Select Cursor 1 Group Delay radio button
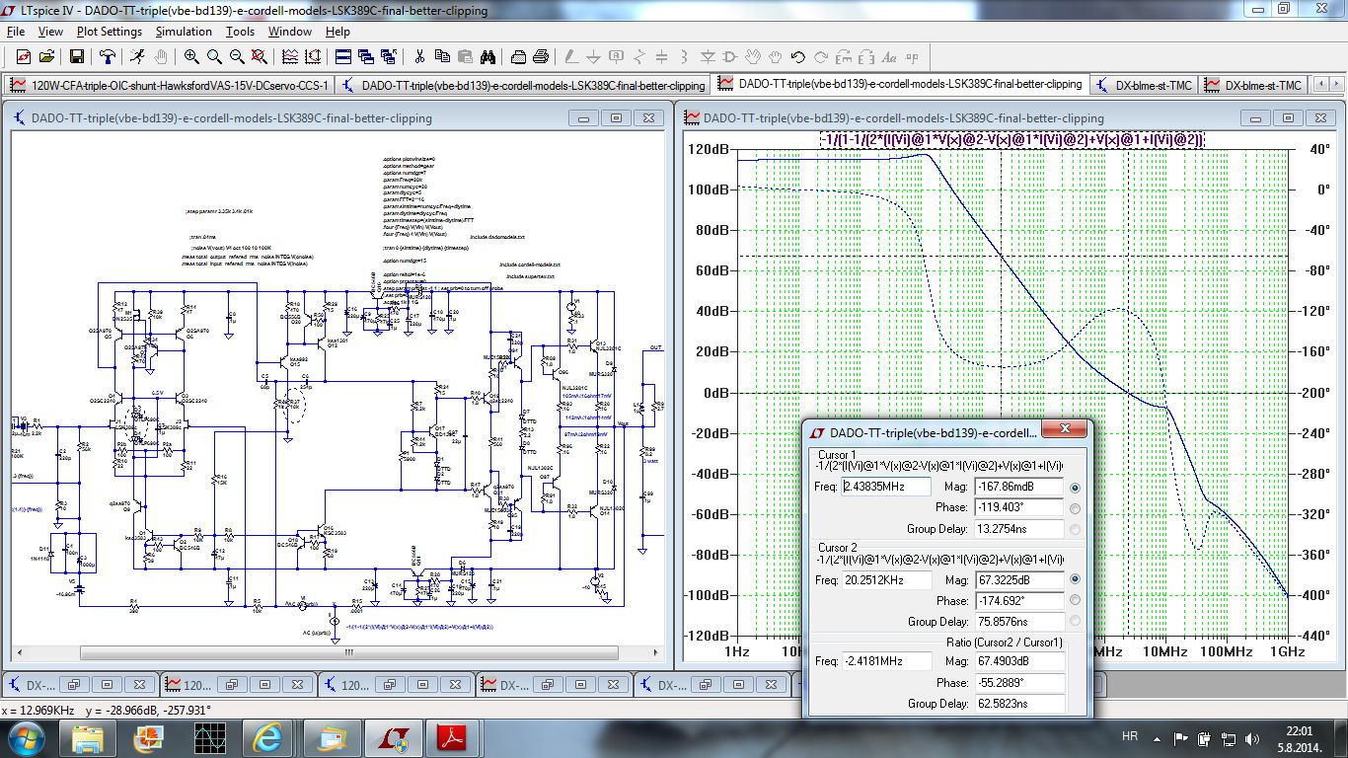Image resolution: width=1348 pixels, height=758 pixels. tap(1075, 529)
